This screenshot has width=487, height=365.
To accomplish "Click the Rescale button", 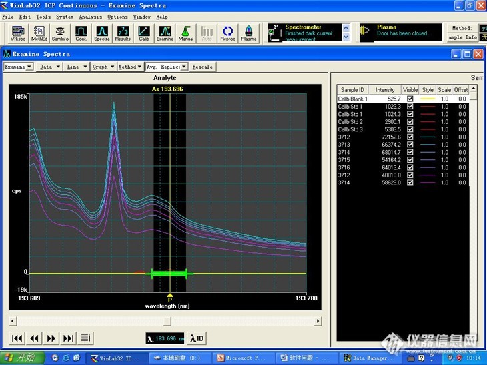I will point(203,67).
